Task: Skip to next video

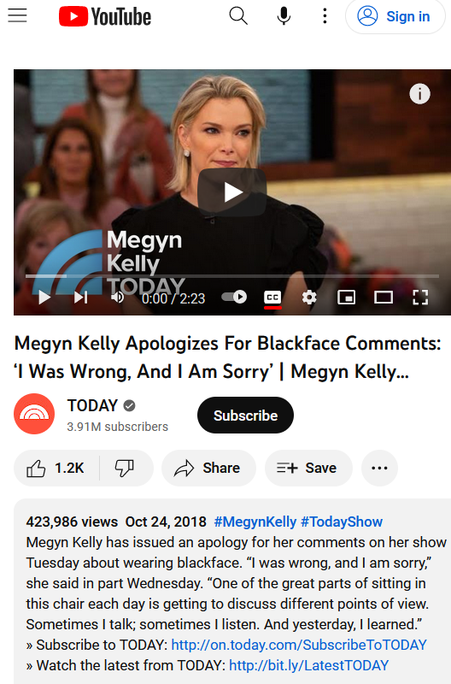Action: coord(80,298)
